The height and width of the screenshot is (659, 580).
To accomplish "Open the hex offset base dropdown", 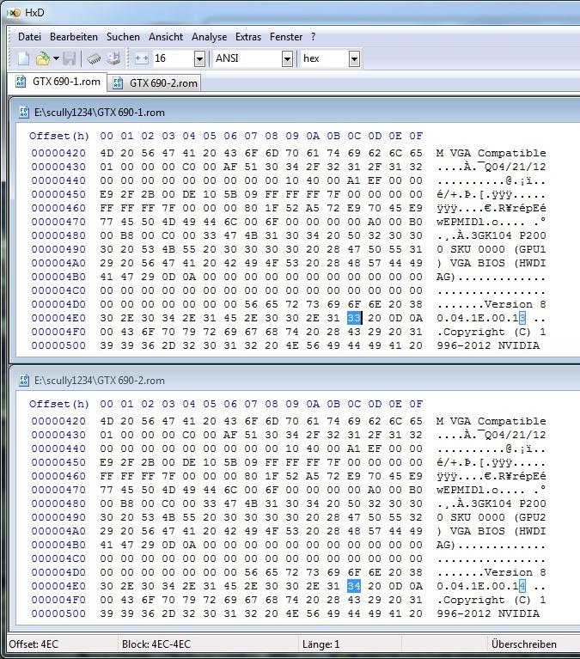I will pos(354,58).
